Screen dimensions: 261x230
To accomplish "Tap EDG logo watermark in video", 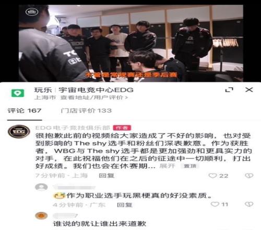I will coord(32,12).
